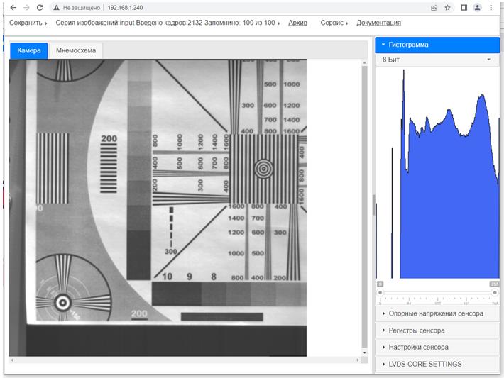Switch to the 'Мнемосхема' tab
The image size is (504, 378).
tap(75, 50)
